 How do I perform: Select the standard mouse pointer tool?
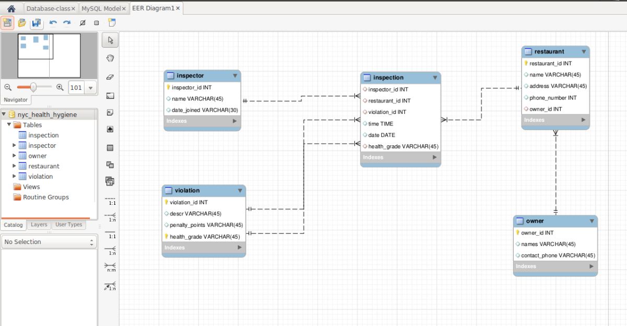click(110, 40)
